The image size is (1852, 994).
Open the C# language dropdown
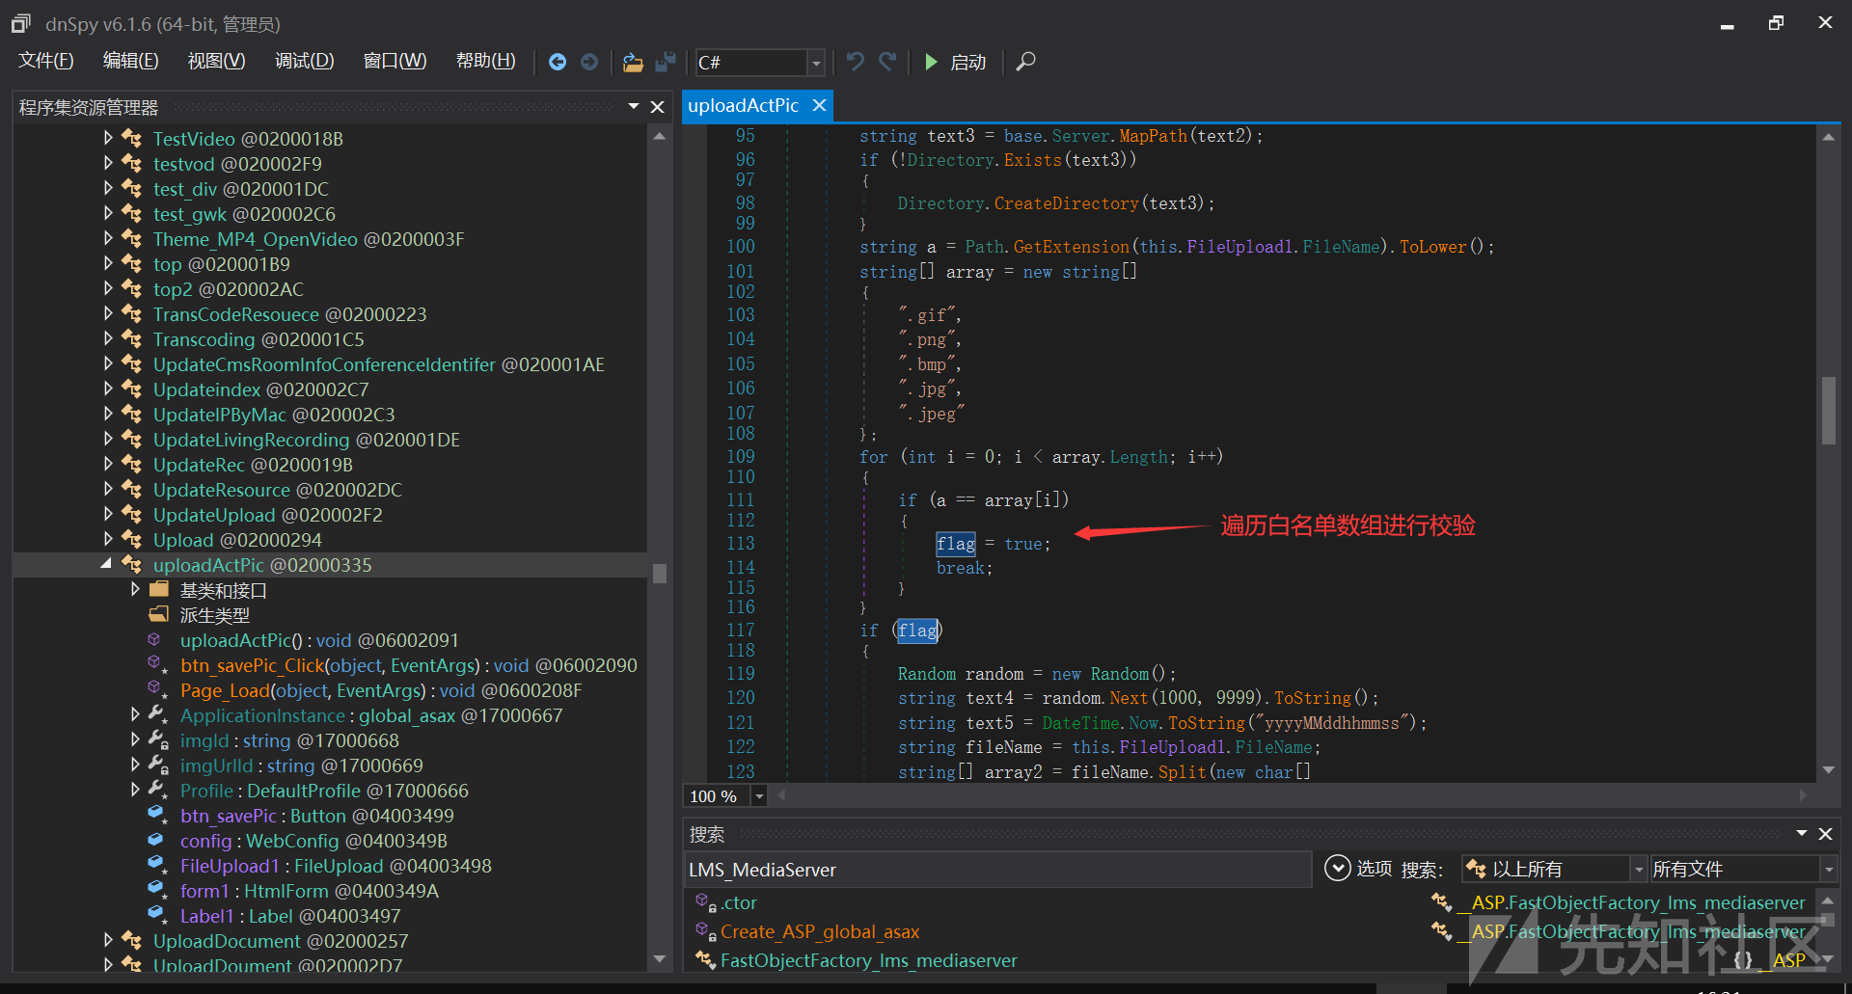pos(816,63)
